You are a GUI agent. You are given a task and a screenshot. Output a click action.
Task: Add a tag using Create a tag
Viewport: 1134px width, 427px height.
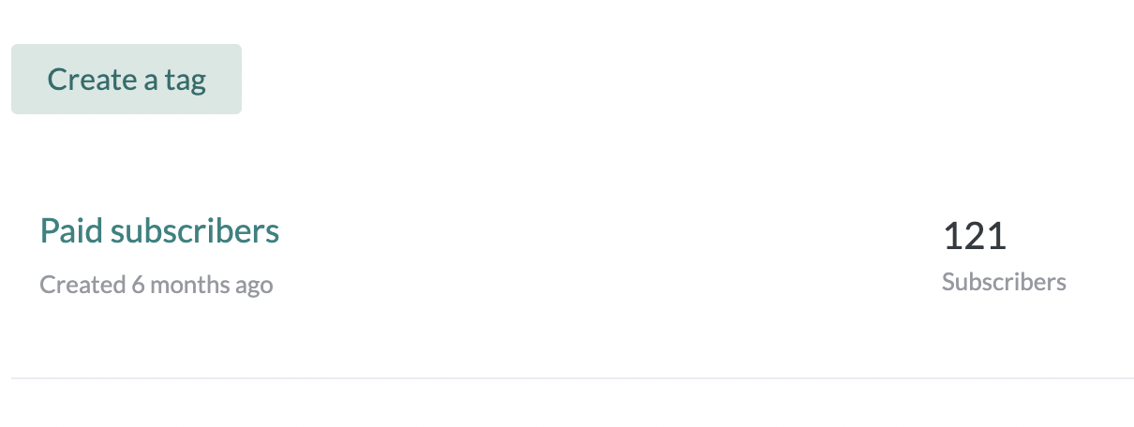pos(127,80)
